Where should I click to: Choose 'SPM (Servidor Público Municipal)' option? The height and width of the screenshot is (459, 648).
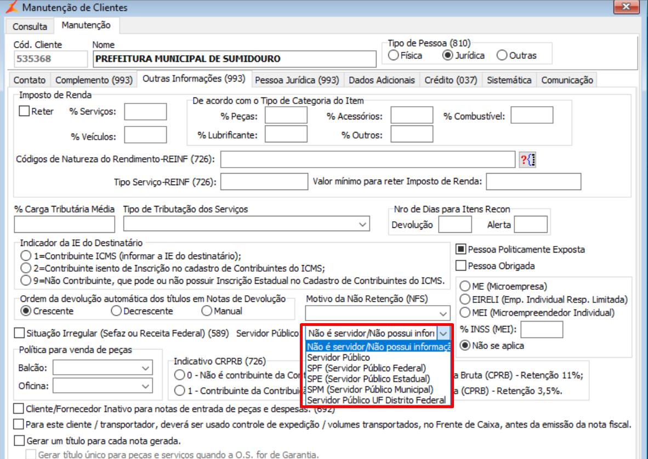(378, 389)
